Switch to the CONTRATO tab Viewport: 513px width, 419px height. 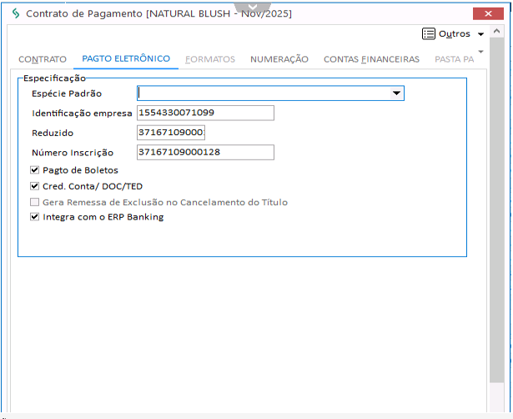[x=43, y=59]
